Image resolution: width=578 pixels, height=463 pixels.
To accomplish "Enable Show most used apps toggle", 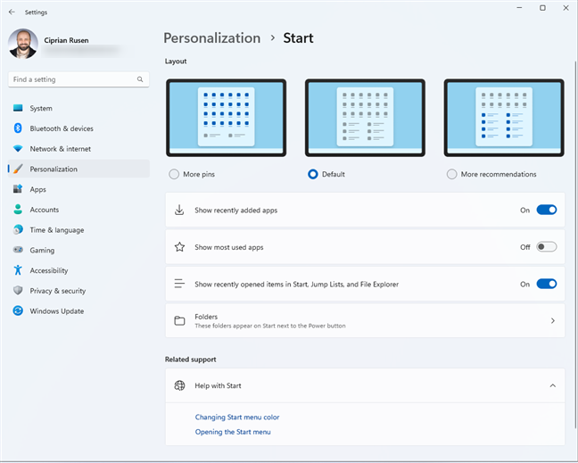I will pos(546,246).
